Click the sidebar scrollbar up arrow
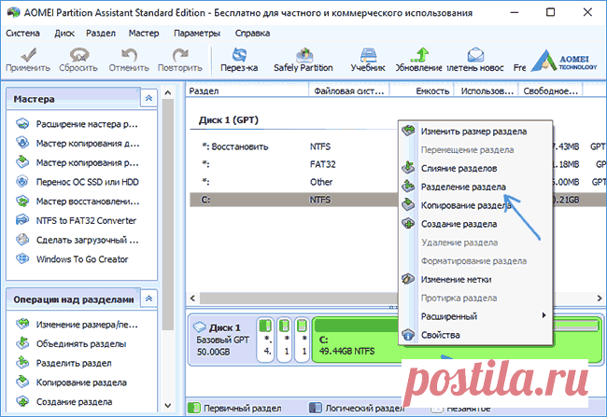The image size is (607, 417). (x=167, y=93)
